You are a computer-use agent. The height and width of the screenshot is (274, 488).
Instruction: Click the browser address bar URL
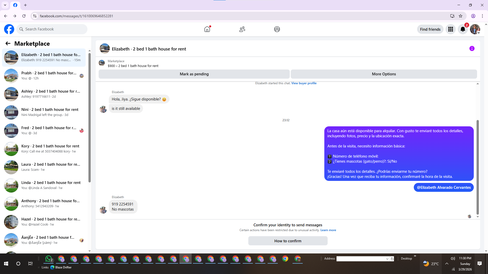(77, 16)
